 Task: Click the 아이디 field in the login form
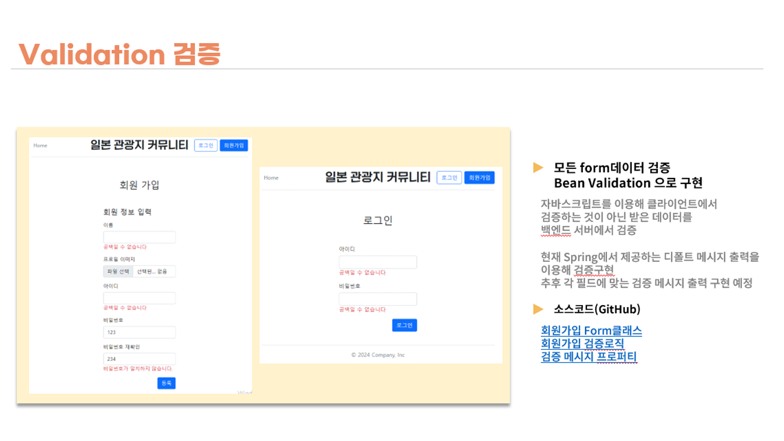coord(378,262)
